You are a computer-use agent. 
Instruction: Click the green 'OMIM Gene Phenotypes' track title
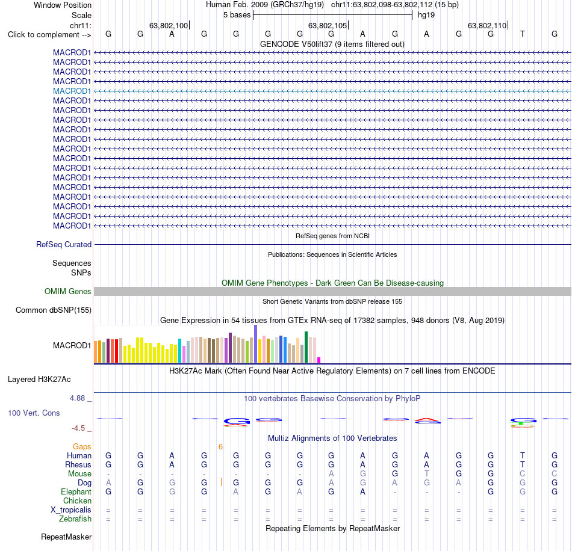tap(332, 283)
